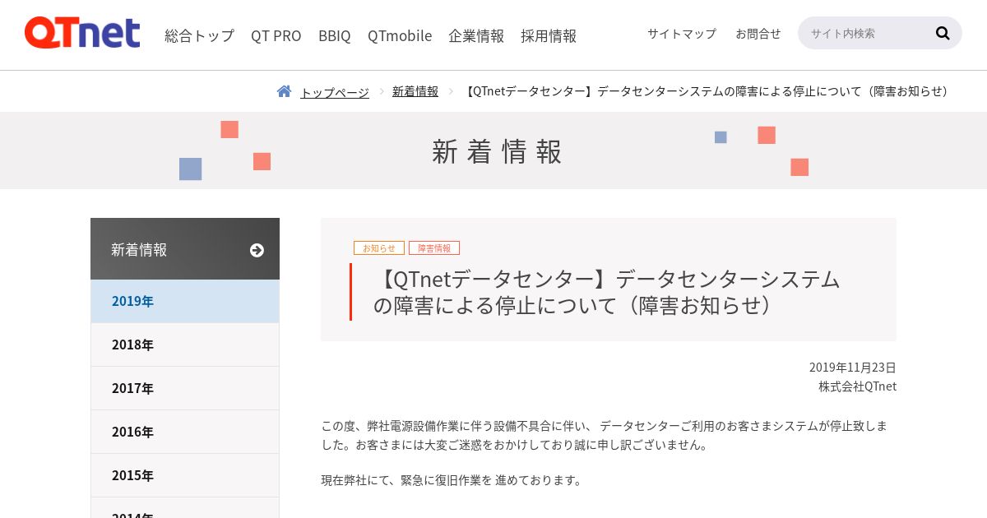The height and width of the screenshot is (518, 987).
Task: Click the search magnifier icon
Action: coord(943,33)
